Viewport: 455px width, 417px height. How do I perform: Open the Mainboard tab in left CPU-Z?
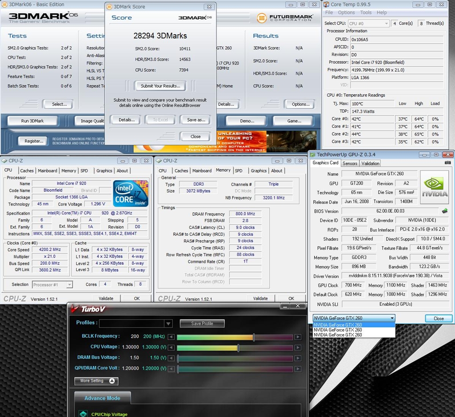coord(48,170)
